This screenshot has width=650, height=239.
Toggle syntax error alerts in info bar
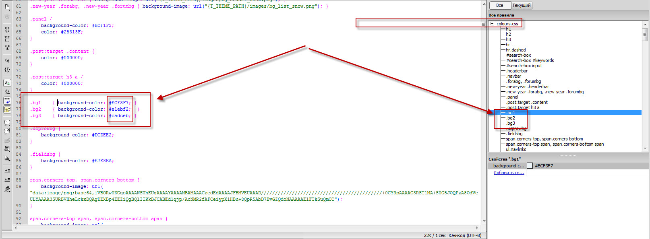[x=7, y=109]
